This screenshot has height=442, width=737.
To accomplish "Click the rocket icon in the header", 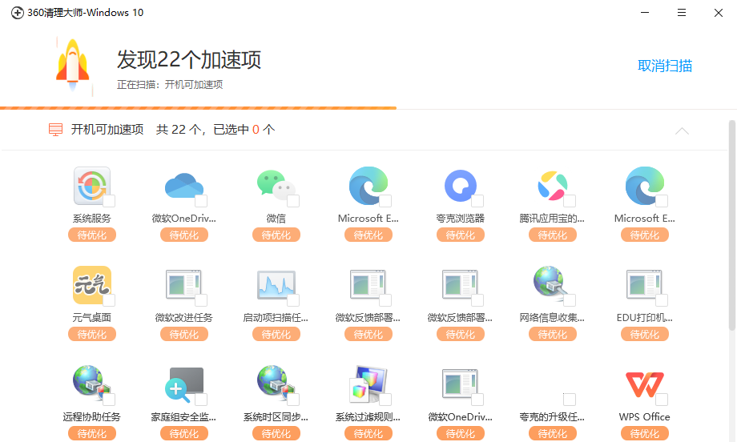I will 72,64.
